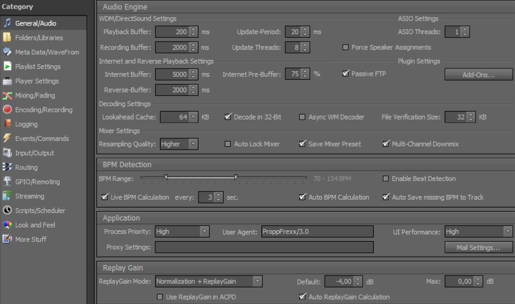Click the GPIO/Remoting icon

[x=7, y=181]
